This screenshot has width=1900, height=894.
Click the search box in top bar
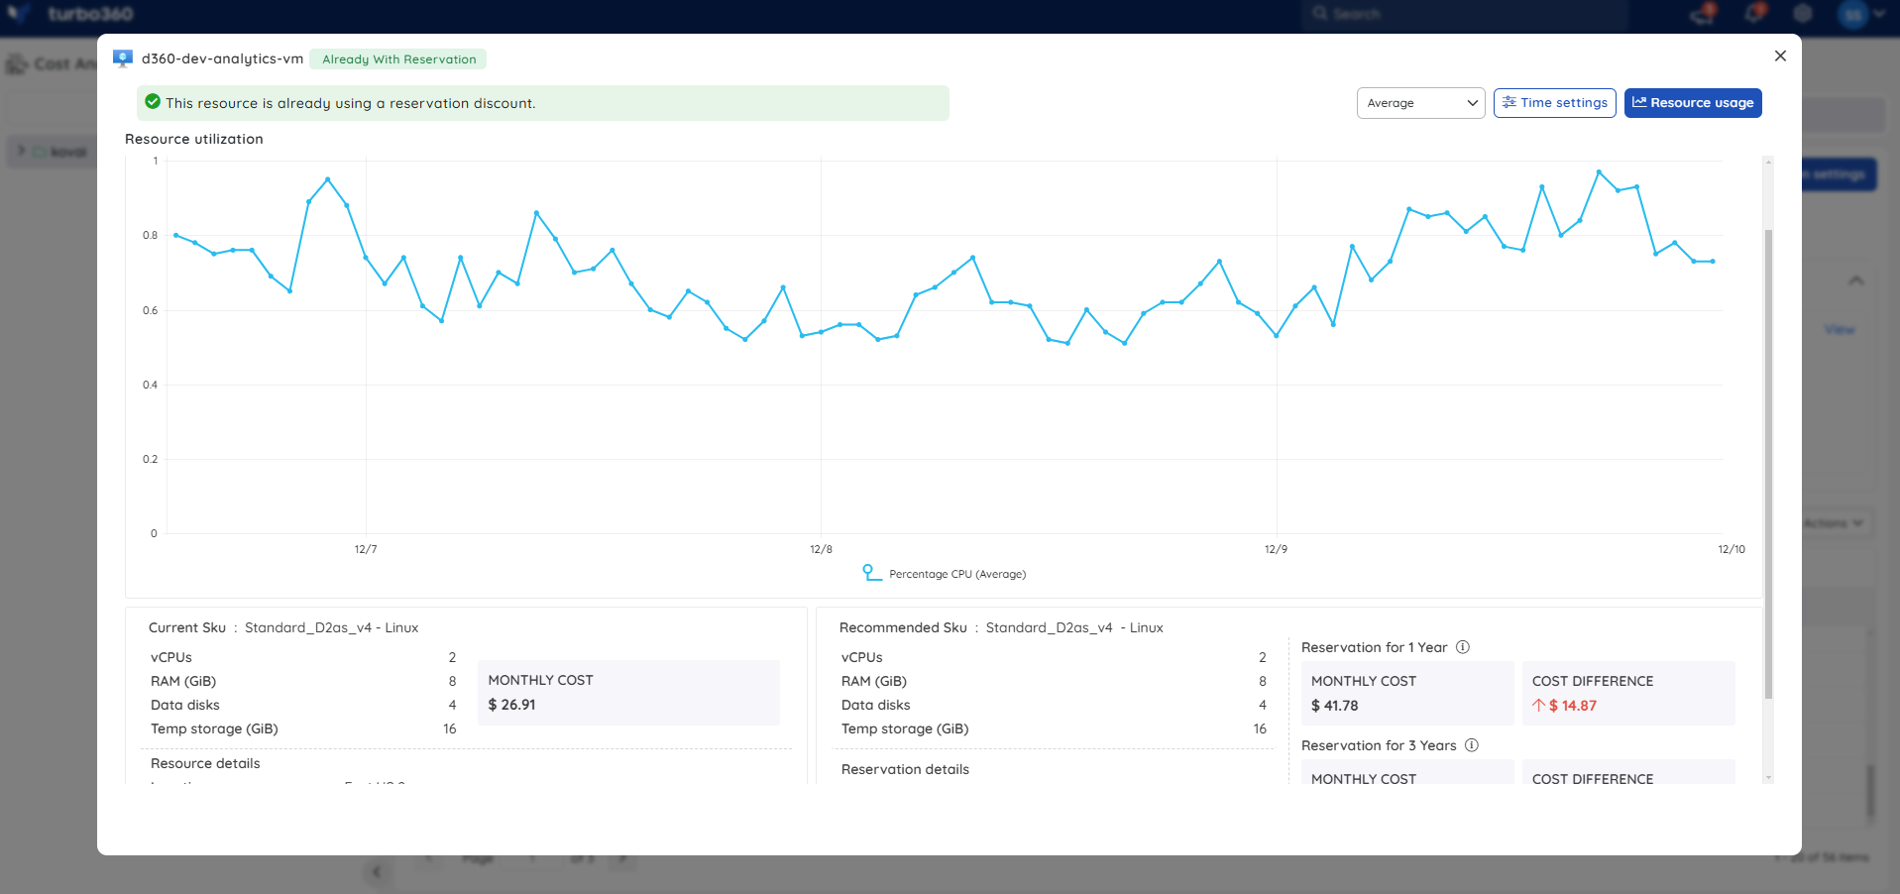click(1464, 14)
